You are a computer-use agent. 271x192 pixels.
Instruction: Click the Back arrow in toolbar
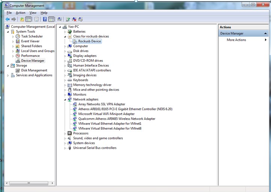point(7,19)
